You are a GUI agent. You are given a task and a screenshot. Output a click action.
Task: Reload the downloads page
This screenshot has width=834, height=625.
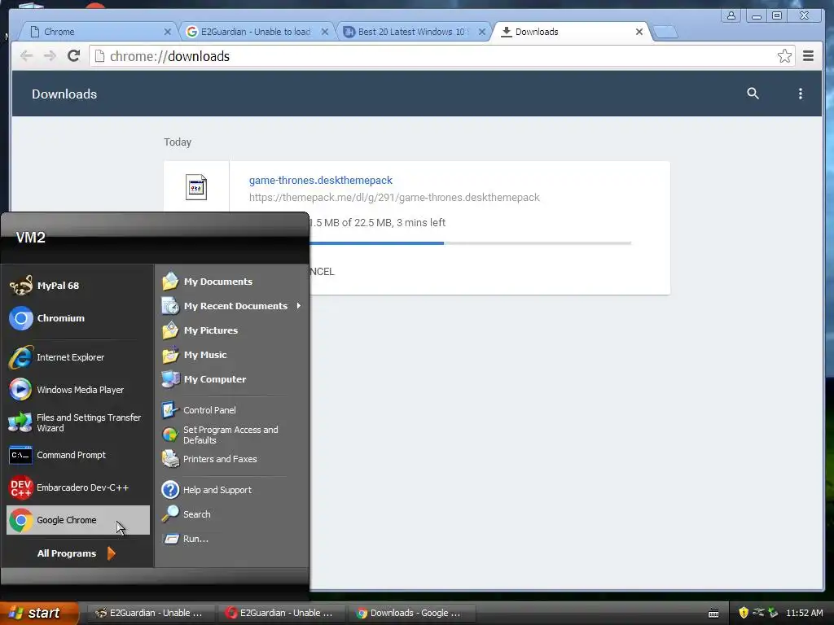coord(73,56)
